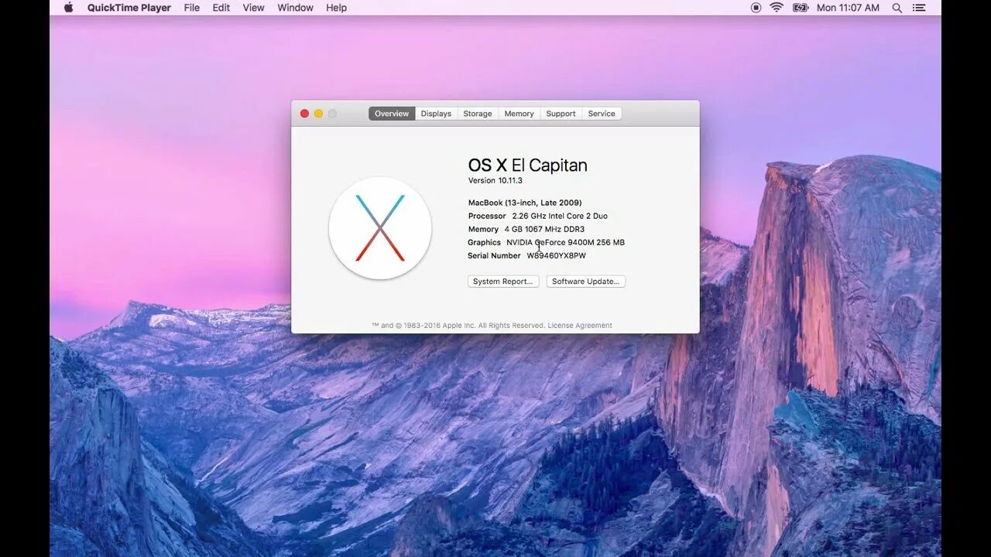The image size is (991, 557).
Task: Open the Help menu
Action: [336, 8]
